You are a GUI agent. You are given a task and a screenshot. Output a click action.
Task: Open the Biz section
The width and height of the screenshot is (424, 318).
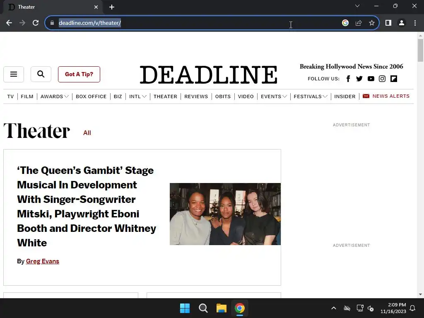[x=118, y=96]
